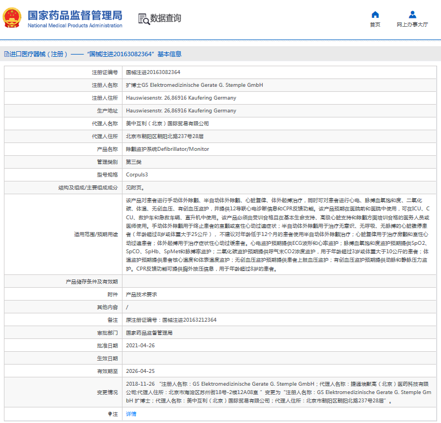The image size is (441, 423).
Task: Open 网上办事大厅 user icon
Action: (412, 14)
